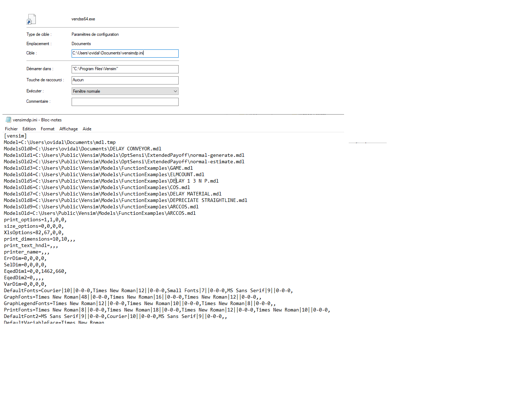Image resolution: width=527 pixels, height=401 pixels.
Task: Click the 'XlsOptions=82,67,0,0,' line
Action: pyautogui.click(x=34, y=233)
